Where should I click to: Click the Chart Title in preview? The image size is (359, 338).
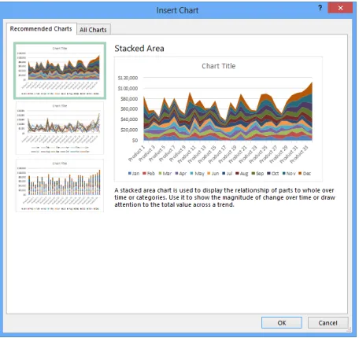(218, 66)
